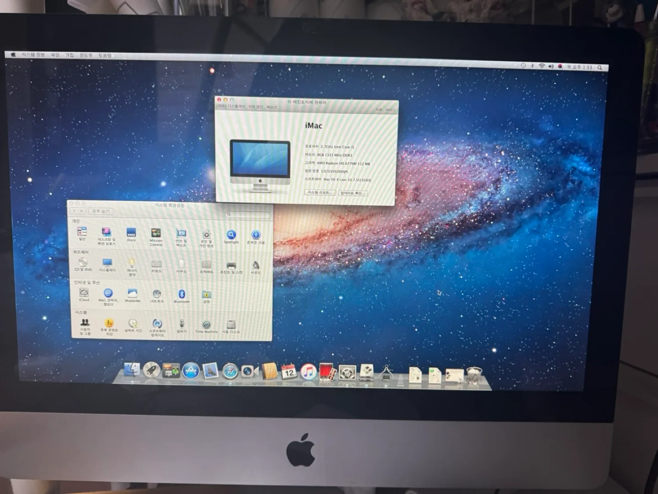Open iTunes from the Dock

click(x=308, y=372)
